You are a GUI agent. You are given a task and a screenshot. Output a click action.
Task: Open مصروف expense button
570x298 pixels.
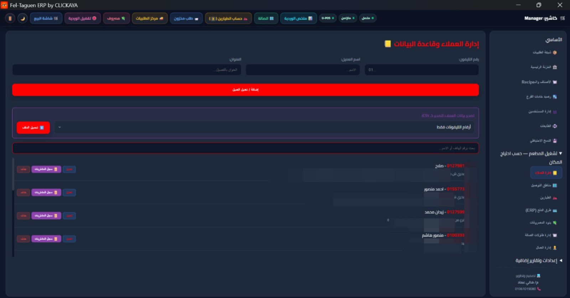[x=116, y=18]
